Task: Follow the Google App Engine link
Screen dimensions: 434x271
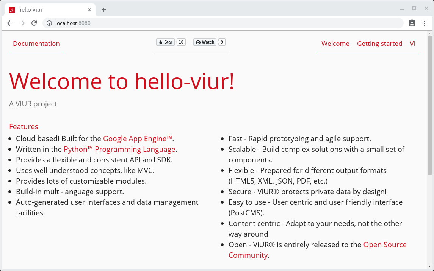Action: coord(138,139)
